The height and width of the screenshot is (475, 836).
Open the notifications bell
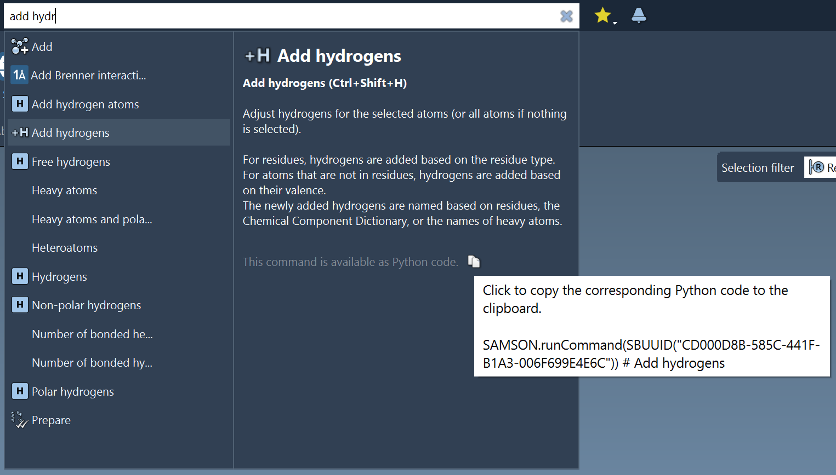click(x=638, y=16)
